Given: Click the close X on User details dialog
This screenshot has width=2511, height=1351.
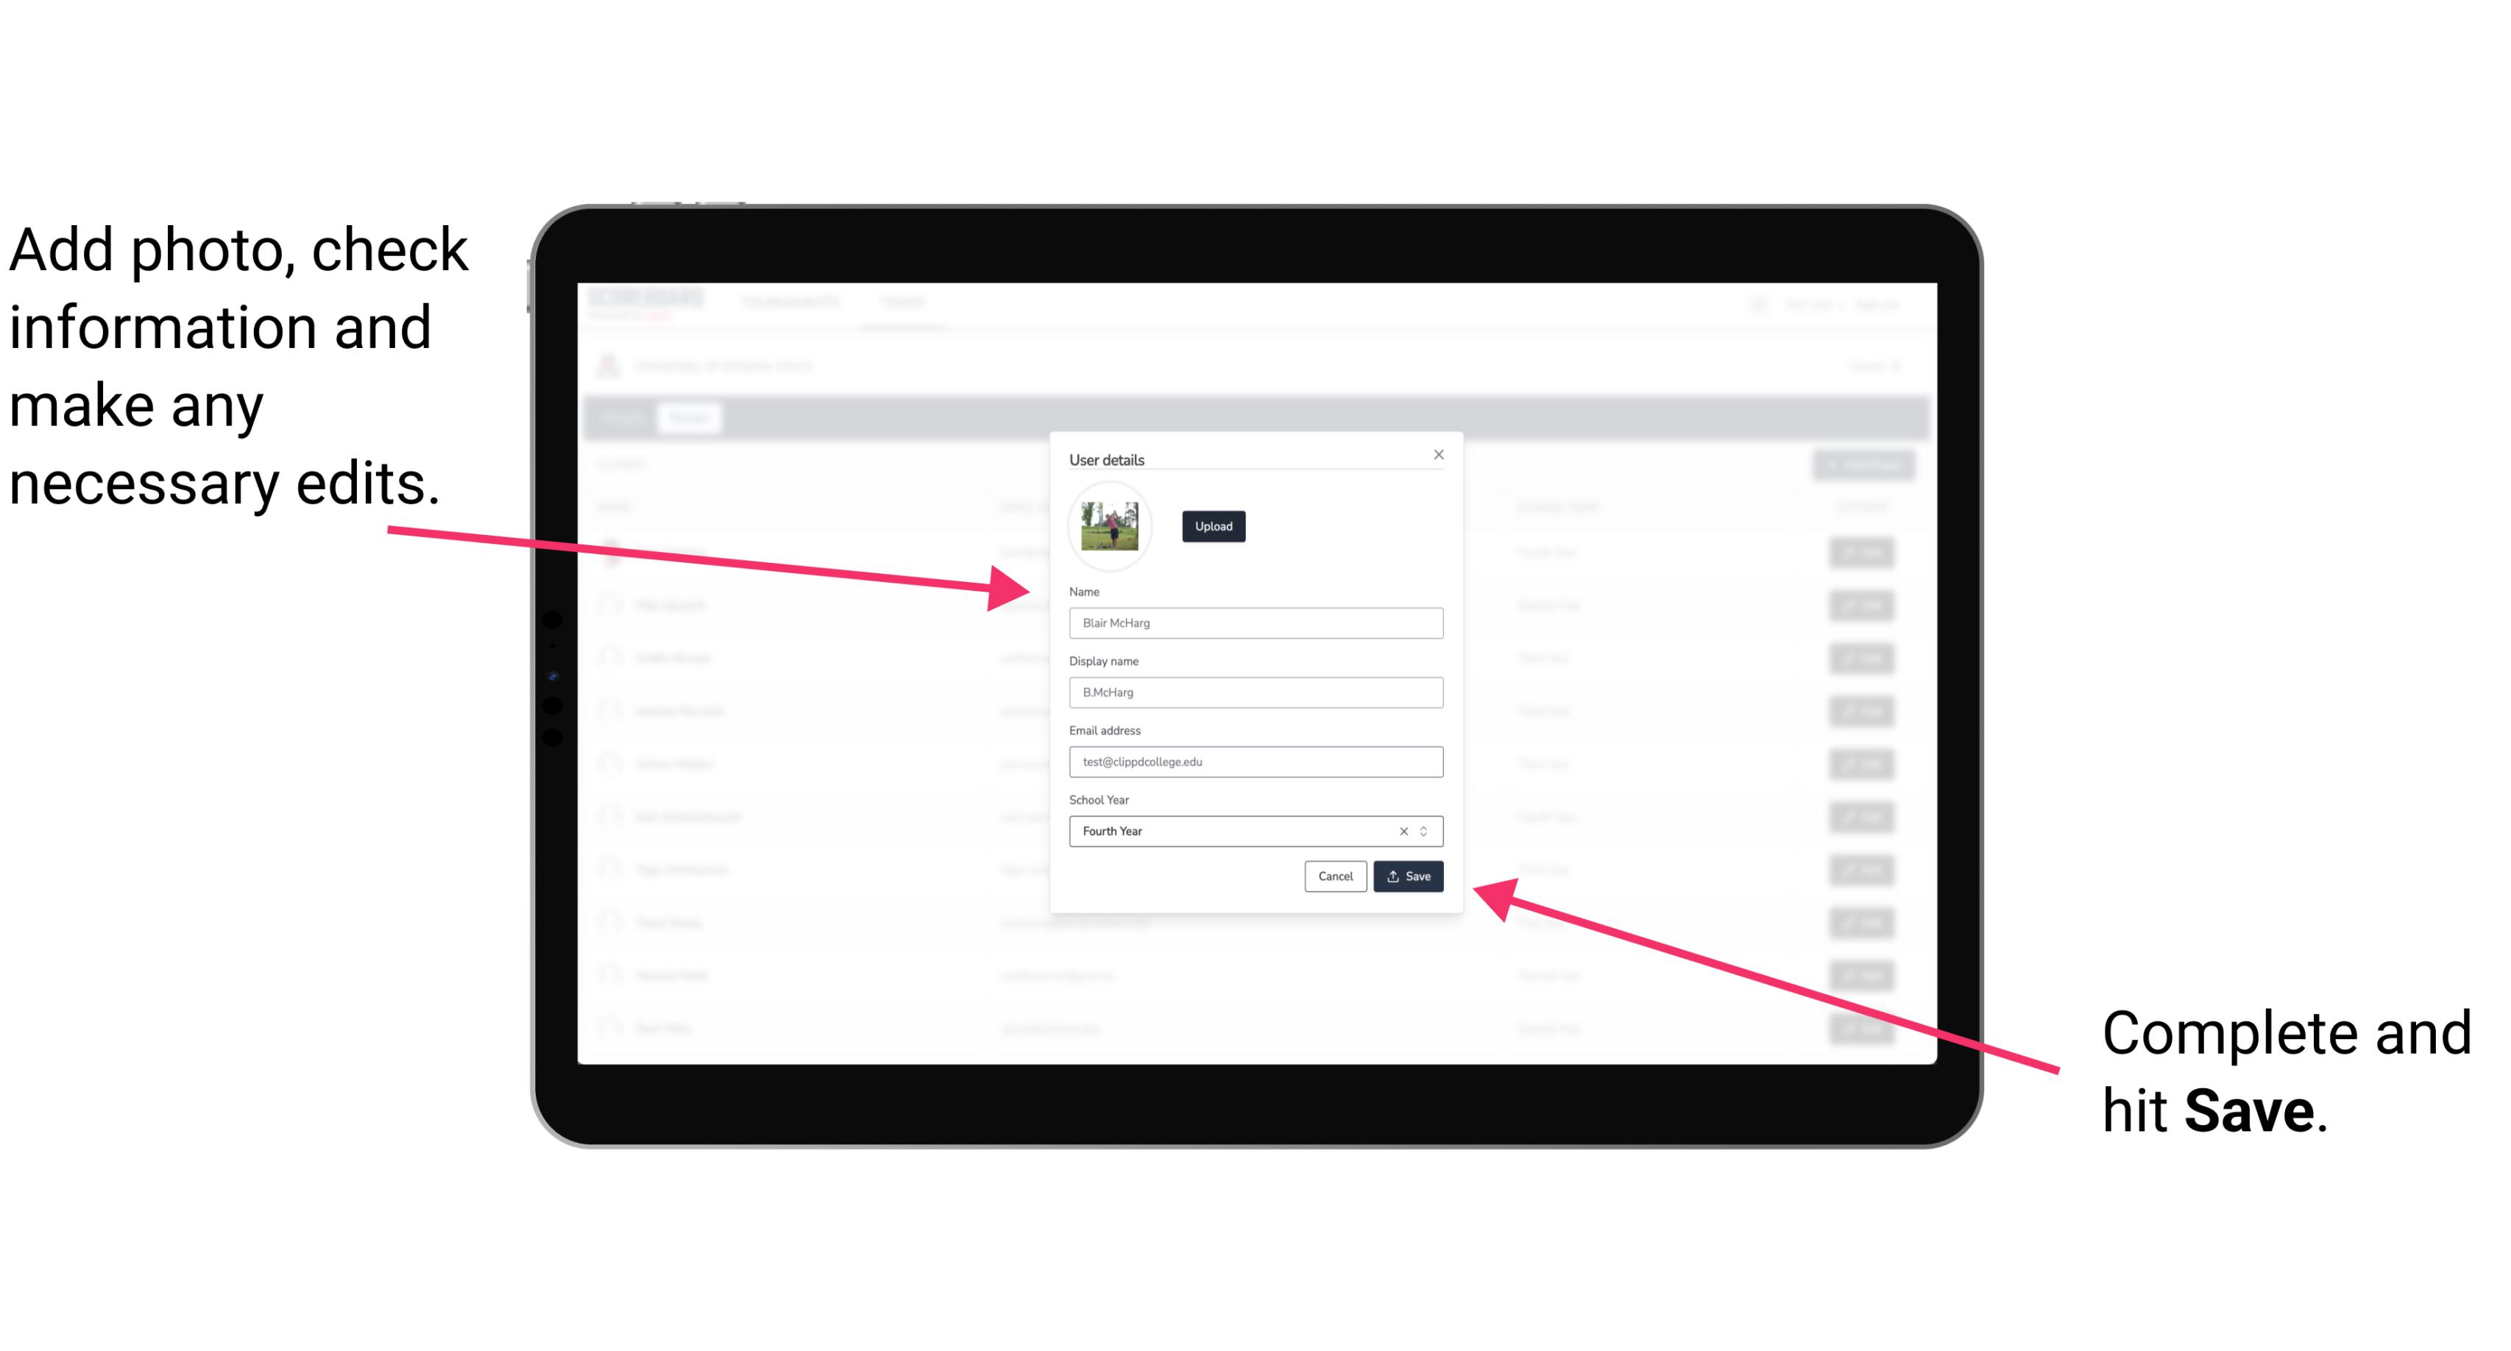Looking at the screenshot, I should 1438,454.
